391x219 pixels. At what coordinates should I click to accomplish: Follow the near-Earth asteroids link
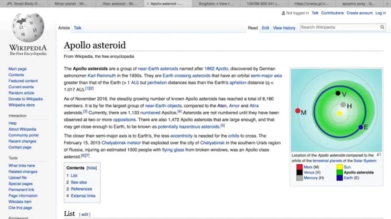coord(158,69)
